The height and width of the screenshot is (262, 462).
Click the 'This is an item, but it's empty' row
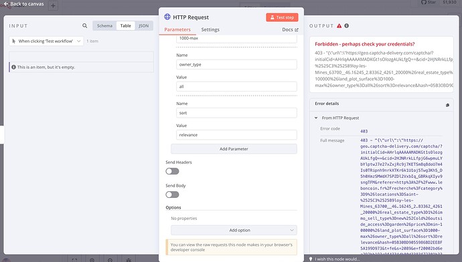tap(81, 67)
